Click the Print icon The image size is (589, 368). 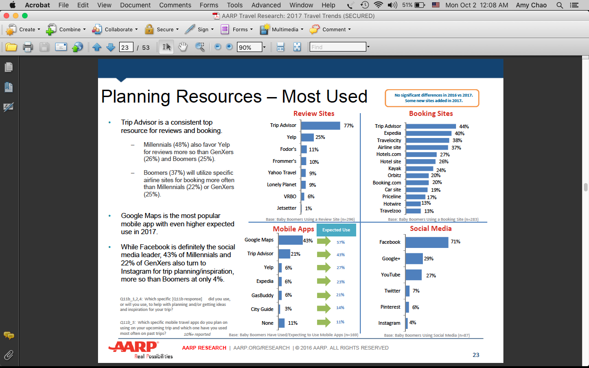28,47
